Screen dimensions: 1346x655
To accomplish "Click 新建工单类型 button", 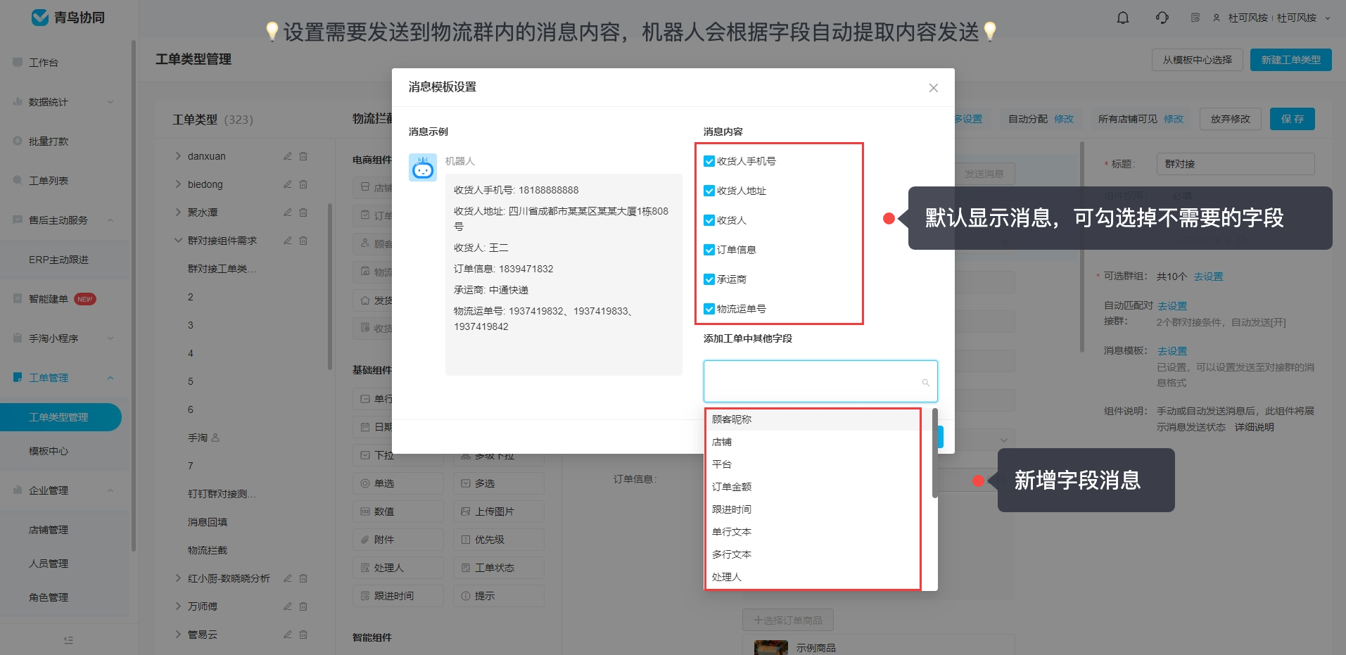I will tap(1290, 60).
